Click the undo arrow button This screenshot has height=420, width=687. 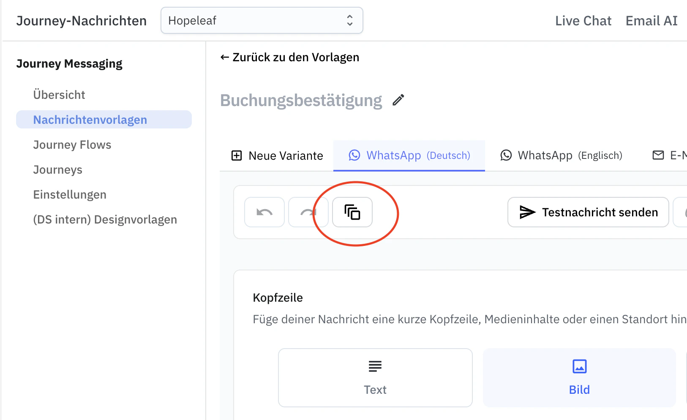click(x=264, y=212)
